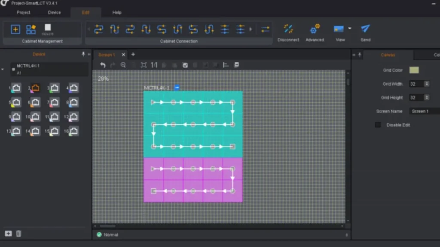Click the zoom magnifier icon in canvas toolbar

pyautogui.click(x=123, y=65)
